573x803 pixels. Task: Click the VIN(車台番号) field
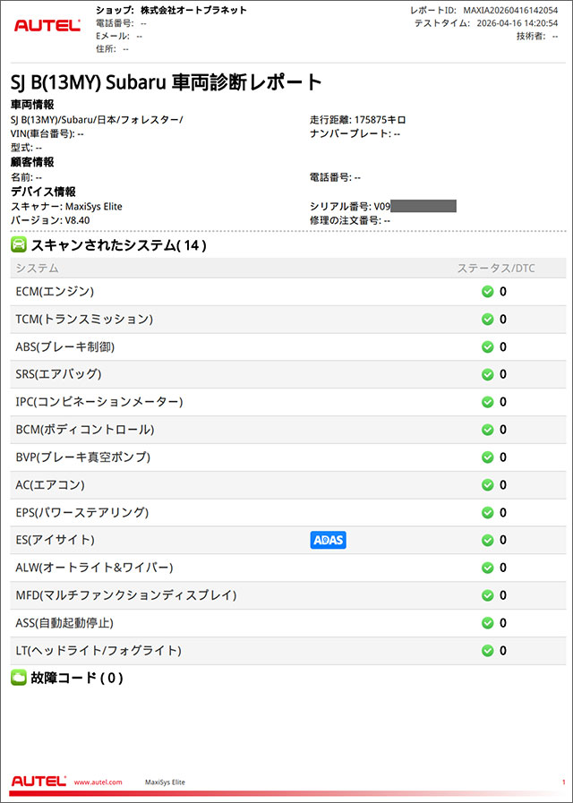pos(47,133)
